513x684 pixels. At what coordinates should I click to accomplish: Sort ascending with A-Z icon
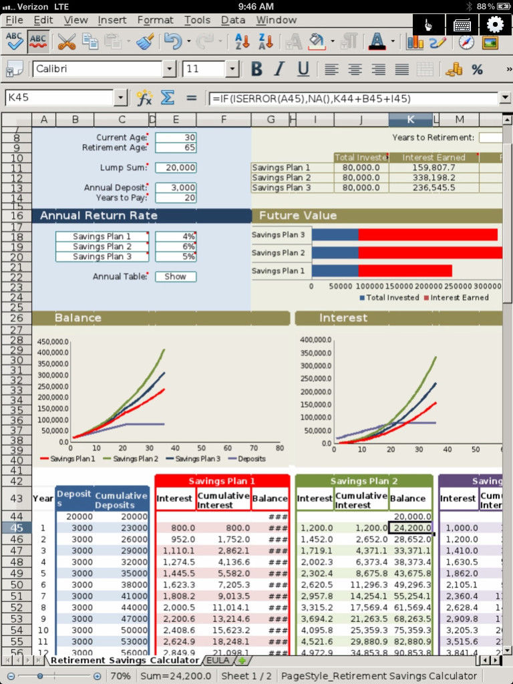click(242, 42)
